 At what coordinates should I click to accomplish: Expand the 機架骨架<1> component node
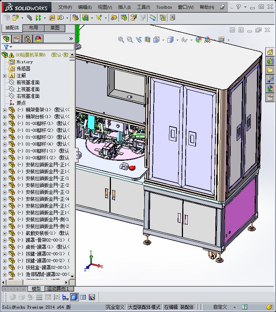[x=5, y=110]
